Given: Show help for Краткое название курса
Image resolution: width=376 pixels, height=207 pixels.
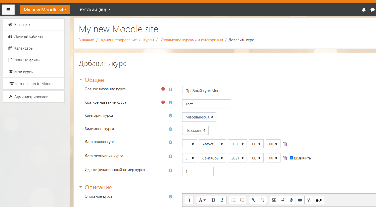Looking at the screenshot, I should click(170, 103).
